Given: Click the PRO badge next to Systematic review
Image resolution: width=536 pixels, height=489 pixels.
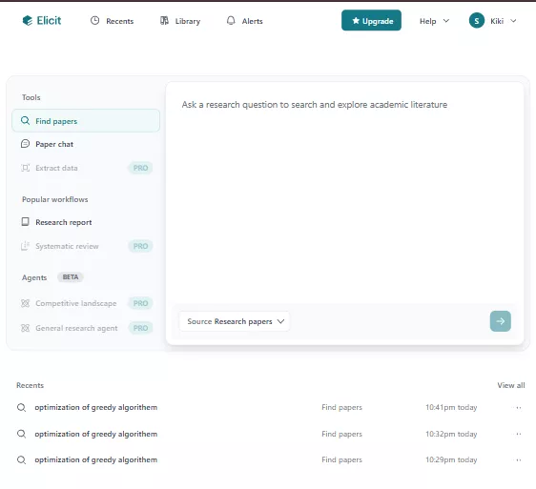Looking at the screenshot, I should click(140, 246).
